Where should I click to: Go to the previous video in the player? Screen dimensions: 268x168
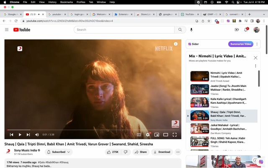point(11,134)
